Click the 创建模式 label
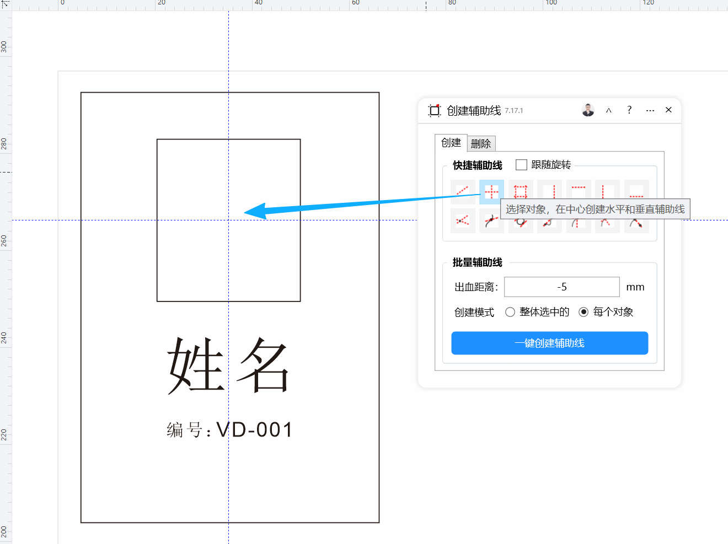This screenshot has width=728, height=544. [x=474, y=312]
